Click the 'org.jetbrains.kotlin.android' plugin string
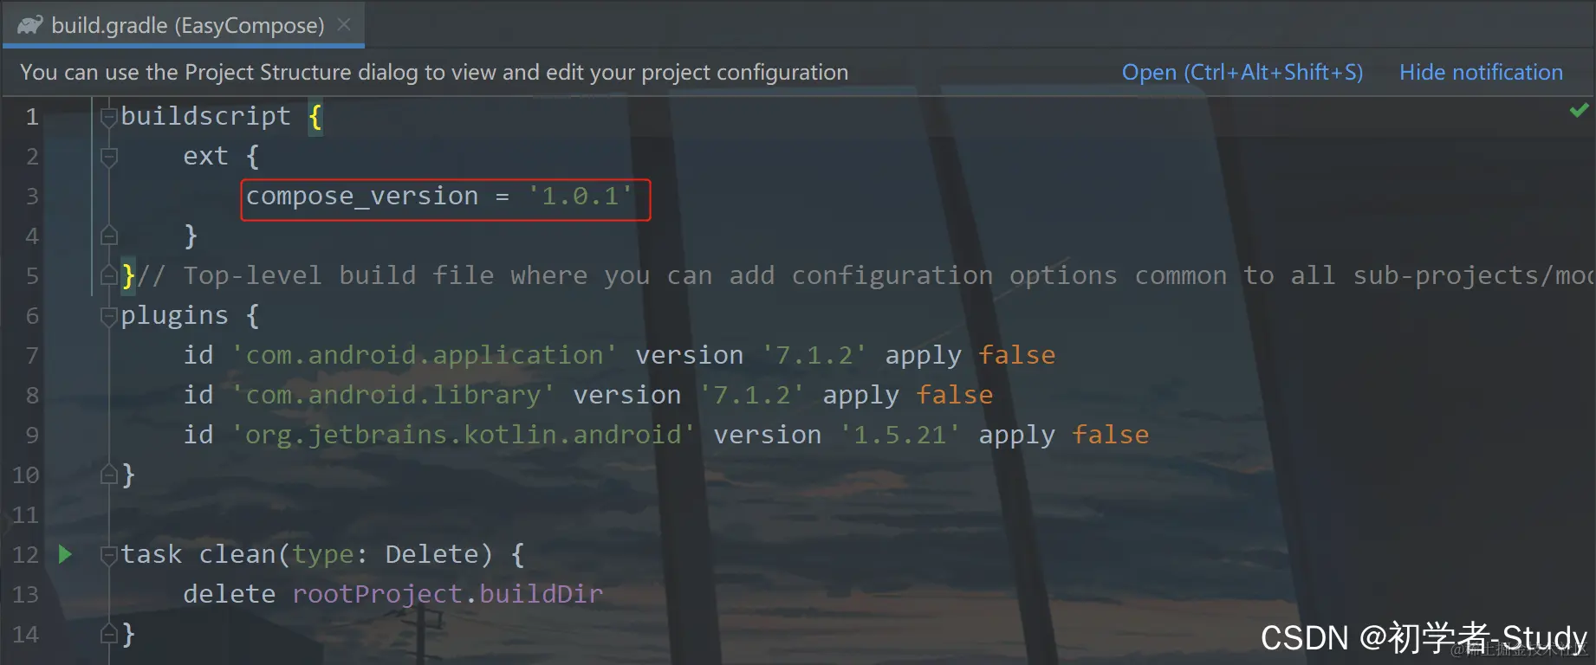This screenshot has height=665, width=1596. tap(463, 435)
